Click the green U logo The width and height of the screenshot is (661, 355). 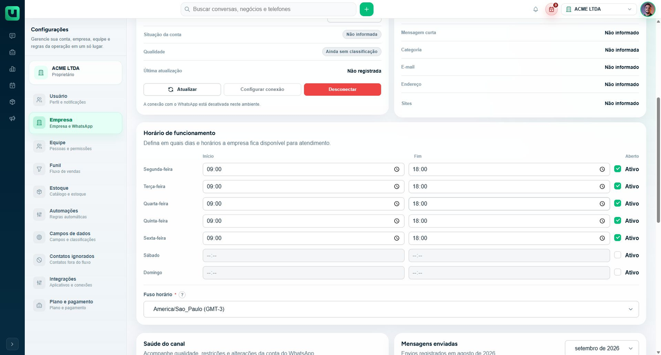[12, 13]
